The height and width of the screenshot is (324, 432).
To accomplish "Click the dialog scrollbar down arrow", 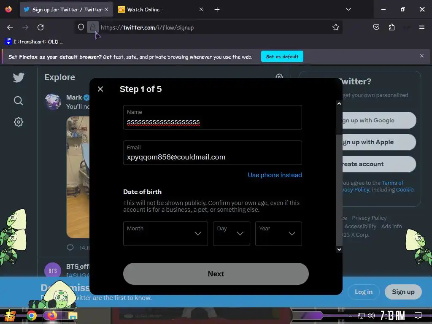I will point(339,249).
